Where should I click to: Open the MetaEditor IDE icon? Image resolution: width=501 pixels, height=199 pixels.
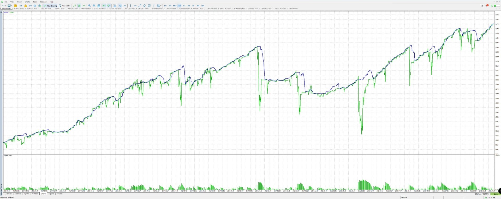21,6
